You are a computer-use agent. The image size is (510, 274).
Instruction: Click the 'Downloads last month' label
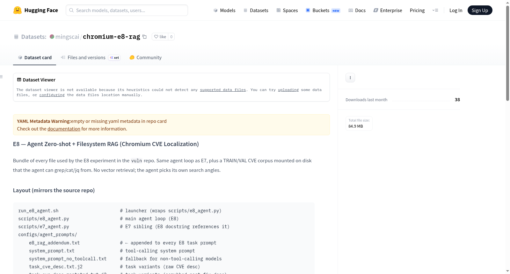367,100
